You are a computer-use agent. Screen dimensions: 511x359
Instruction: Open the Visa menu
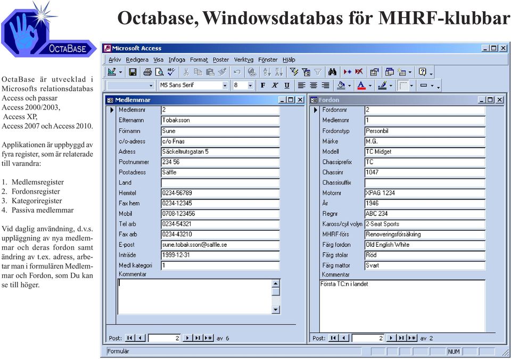(x=159, y=60)
